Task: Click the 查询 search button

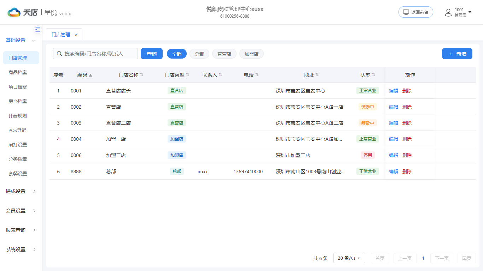Action: pos(152,54)
